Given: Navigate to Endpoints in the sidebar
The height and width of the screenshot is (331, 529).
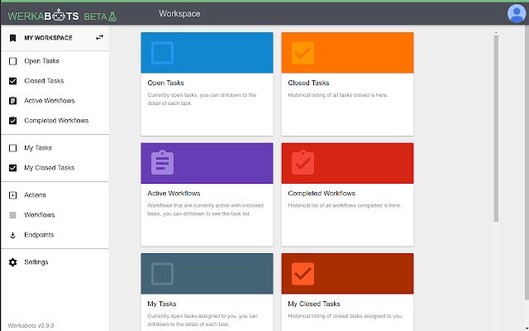Looking at the screenshot, I should click(x=55, y=235).
